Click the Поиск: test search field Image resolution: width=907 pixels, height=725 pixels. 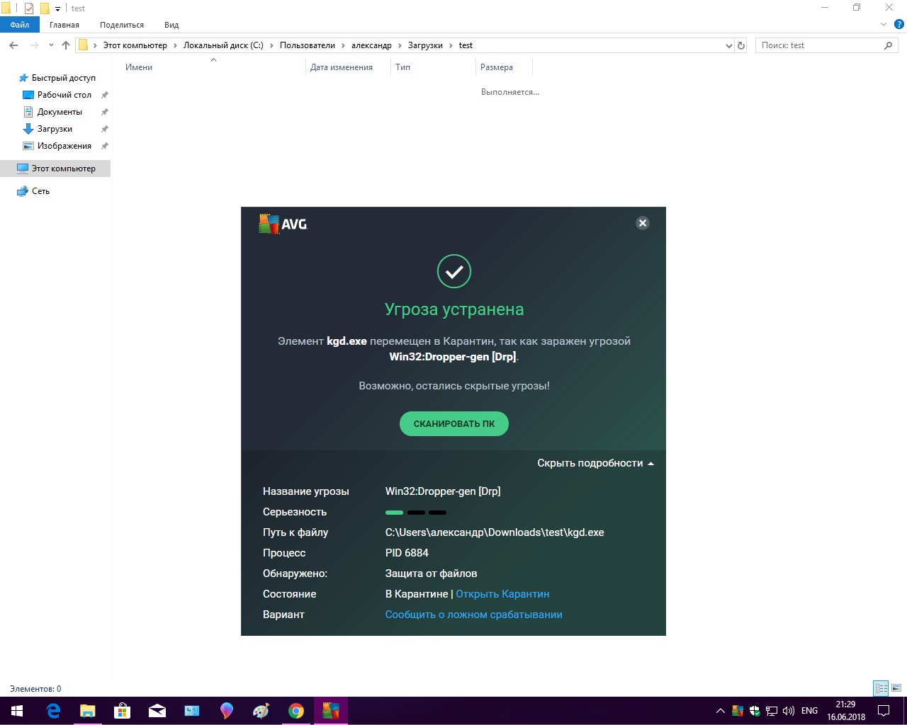click(818, 45)
